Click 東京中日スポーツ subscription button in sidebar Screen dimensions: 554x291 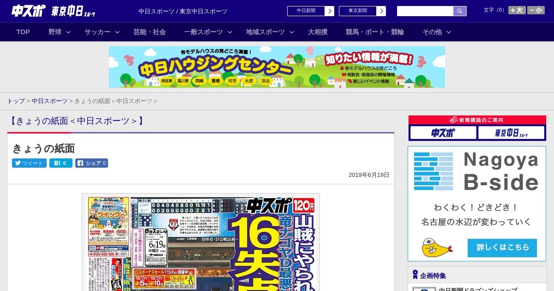click(x=512, y=133)
